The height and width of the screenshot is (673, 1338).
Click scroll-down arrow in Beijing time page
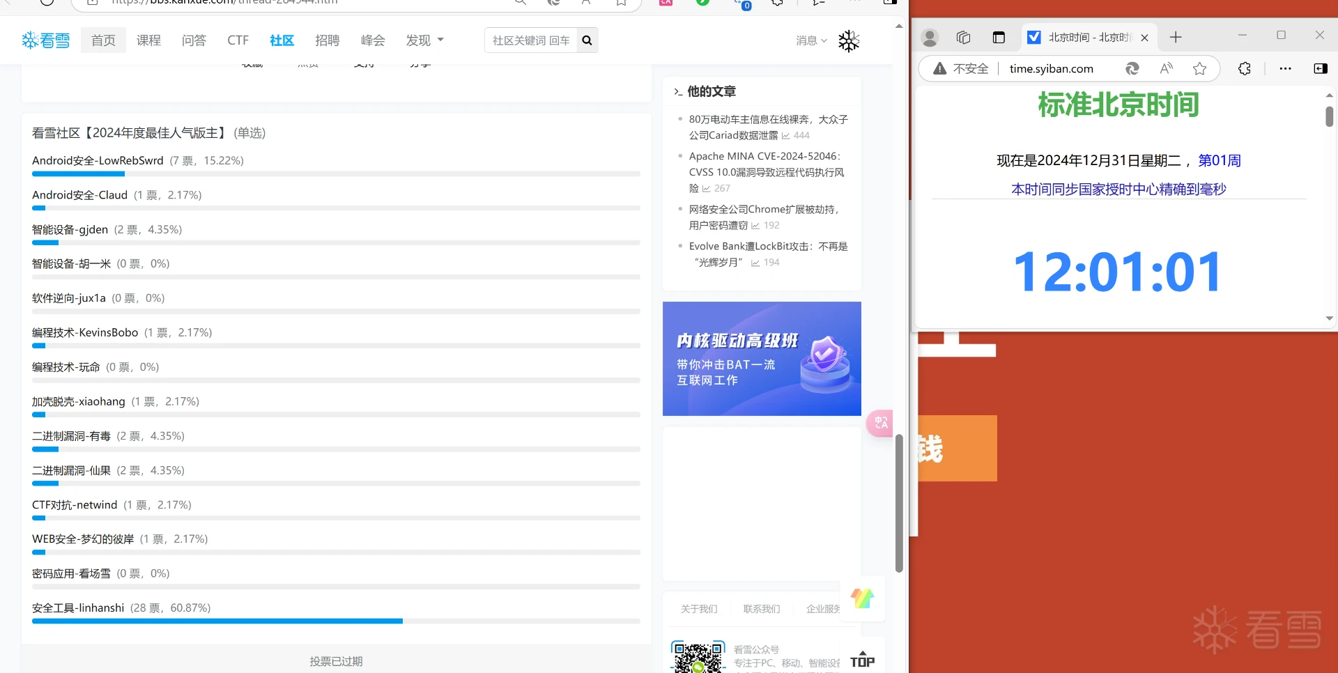point(1329,318)
